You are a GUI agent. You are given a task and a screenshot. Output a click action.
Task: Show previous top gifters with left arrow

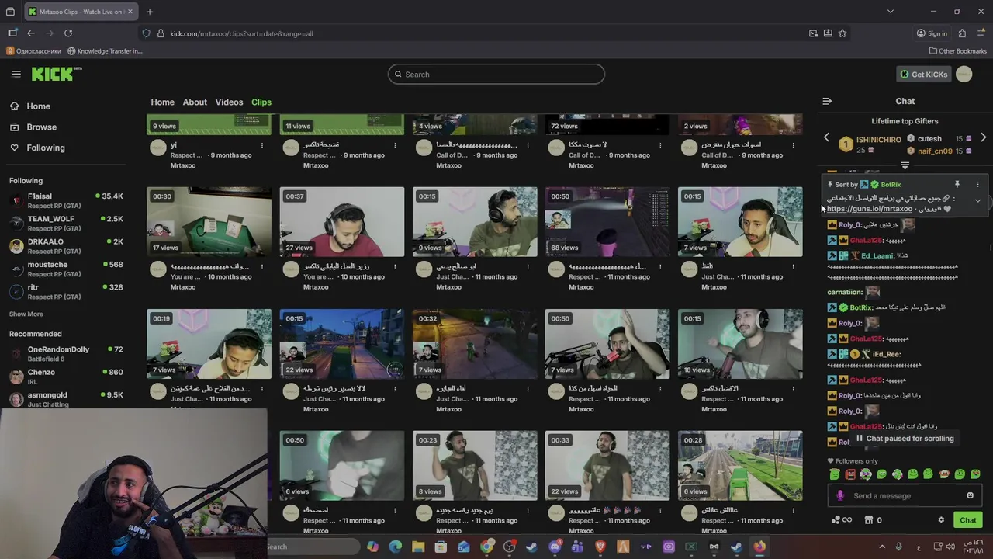click(x=826, y=137)
